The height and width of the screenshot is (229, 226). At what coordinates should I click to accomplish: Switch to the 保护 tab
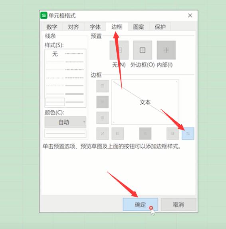click(160, 27)
